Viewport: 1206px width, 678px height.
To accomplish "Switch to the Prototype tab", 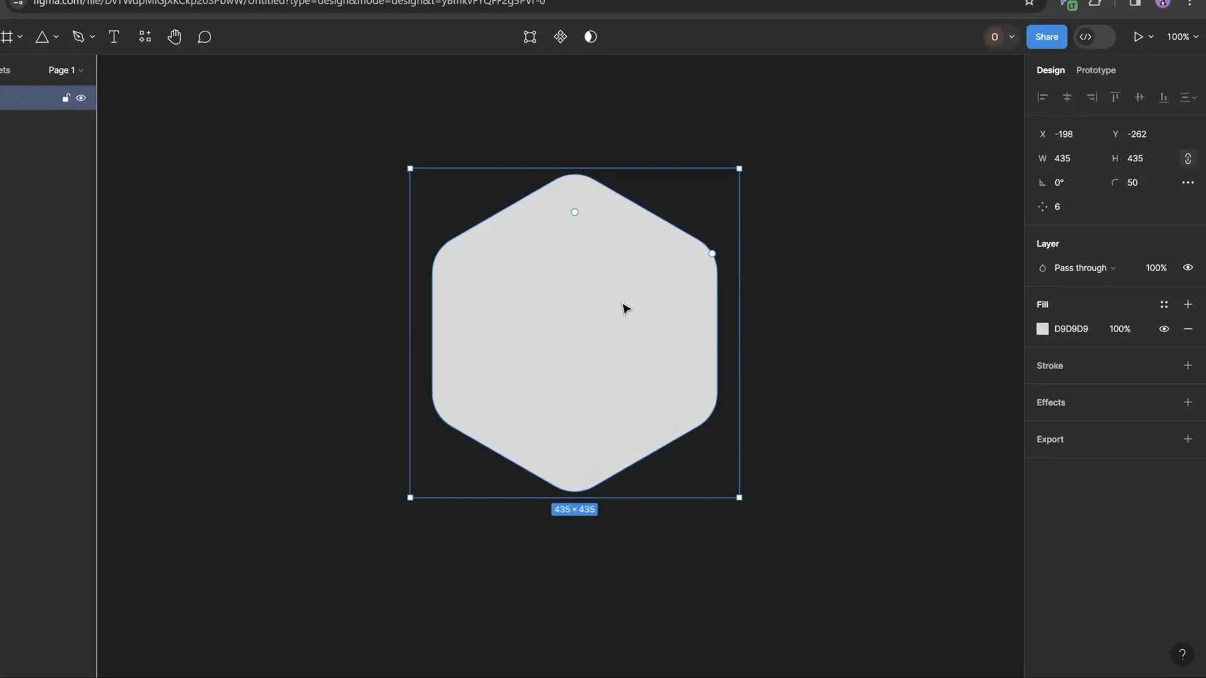I will (1095, 70).
